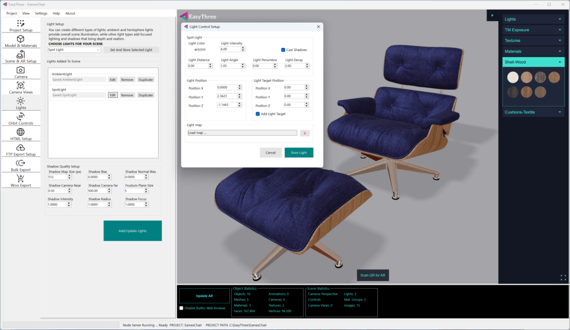Open the Spot Light type dropdown
This screenshot has width=570, height=330.
(74, 50)
